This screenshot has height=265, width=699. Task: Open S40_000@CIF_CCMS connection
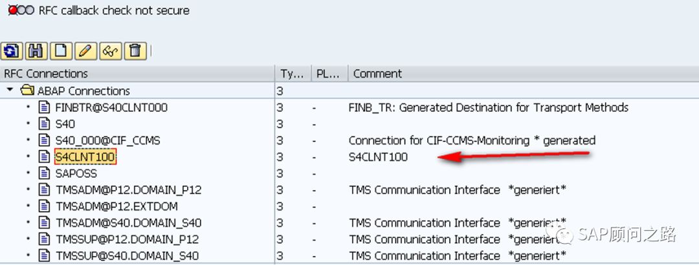point(107,140)
